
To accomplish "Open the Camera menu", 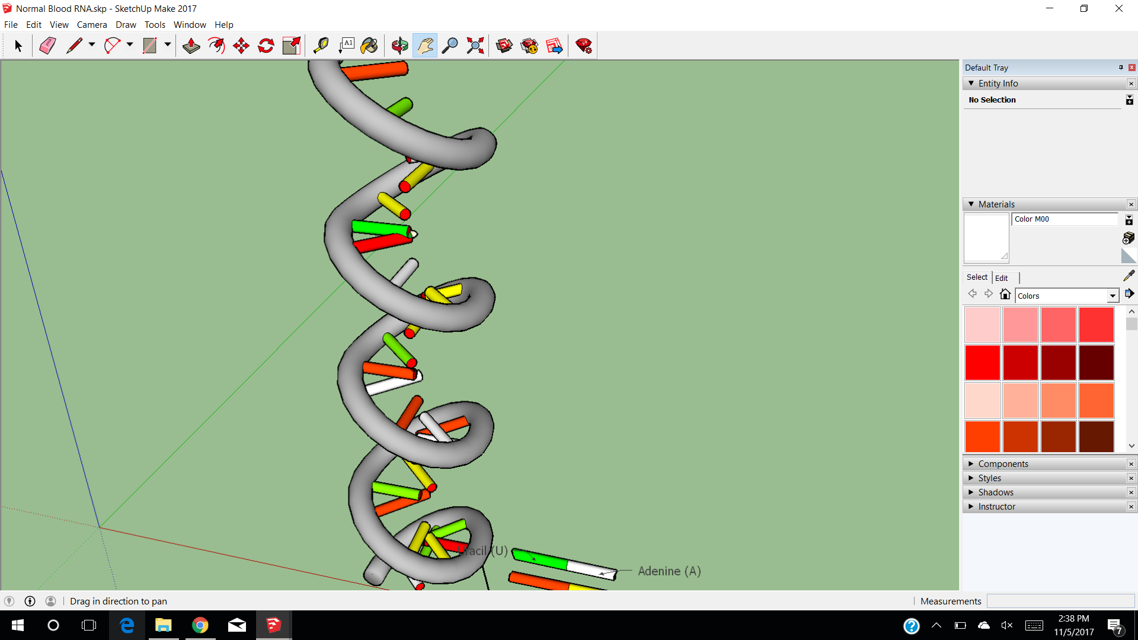I will (91, 25).
